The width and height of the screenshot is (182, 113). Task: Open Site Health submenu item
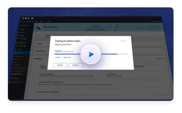tap(16, 65)
